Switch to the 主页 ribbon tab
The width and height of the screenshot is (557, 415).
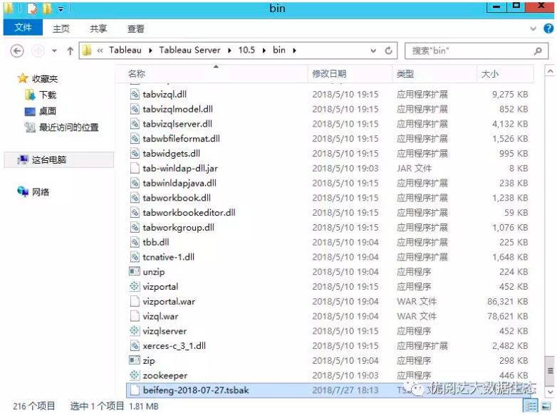[61, 28]
